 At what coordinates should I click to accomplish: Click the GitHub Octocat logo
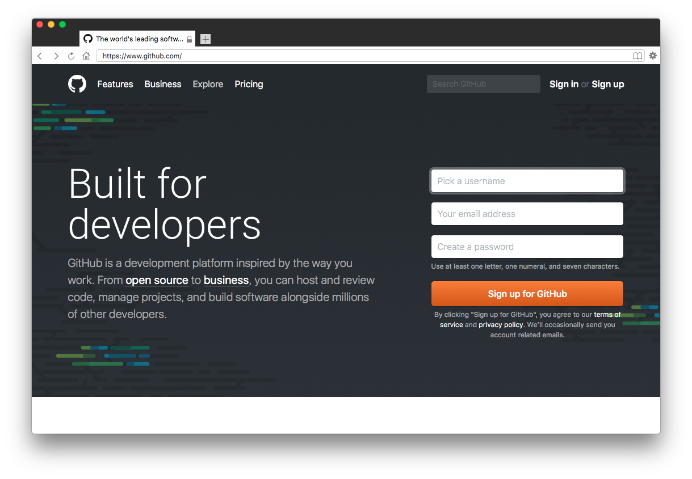(x=77, y=84)
